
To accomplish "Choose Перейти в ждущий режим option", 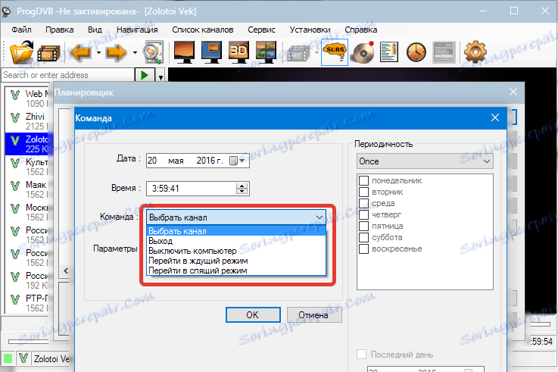I will (x=236, y=261).
